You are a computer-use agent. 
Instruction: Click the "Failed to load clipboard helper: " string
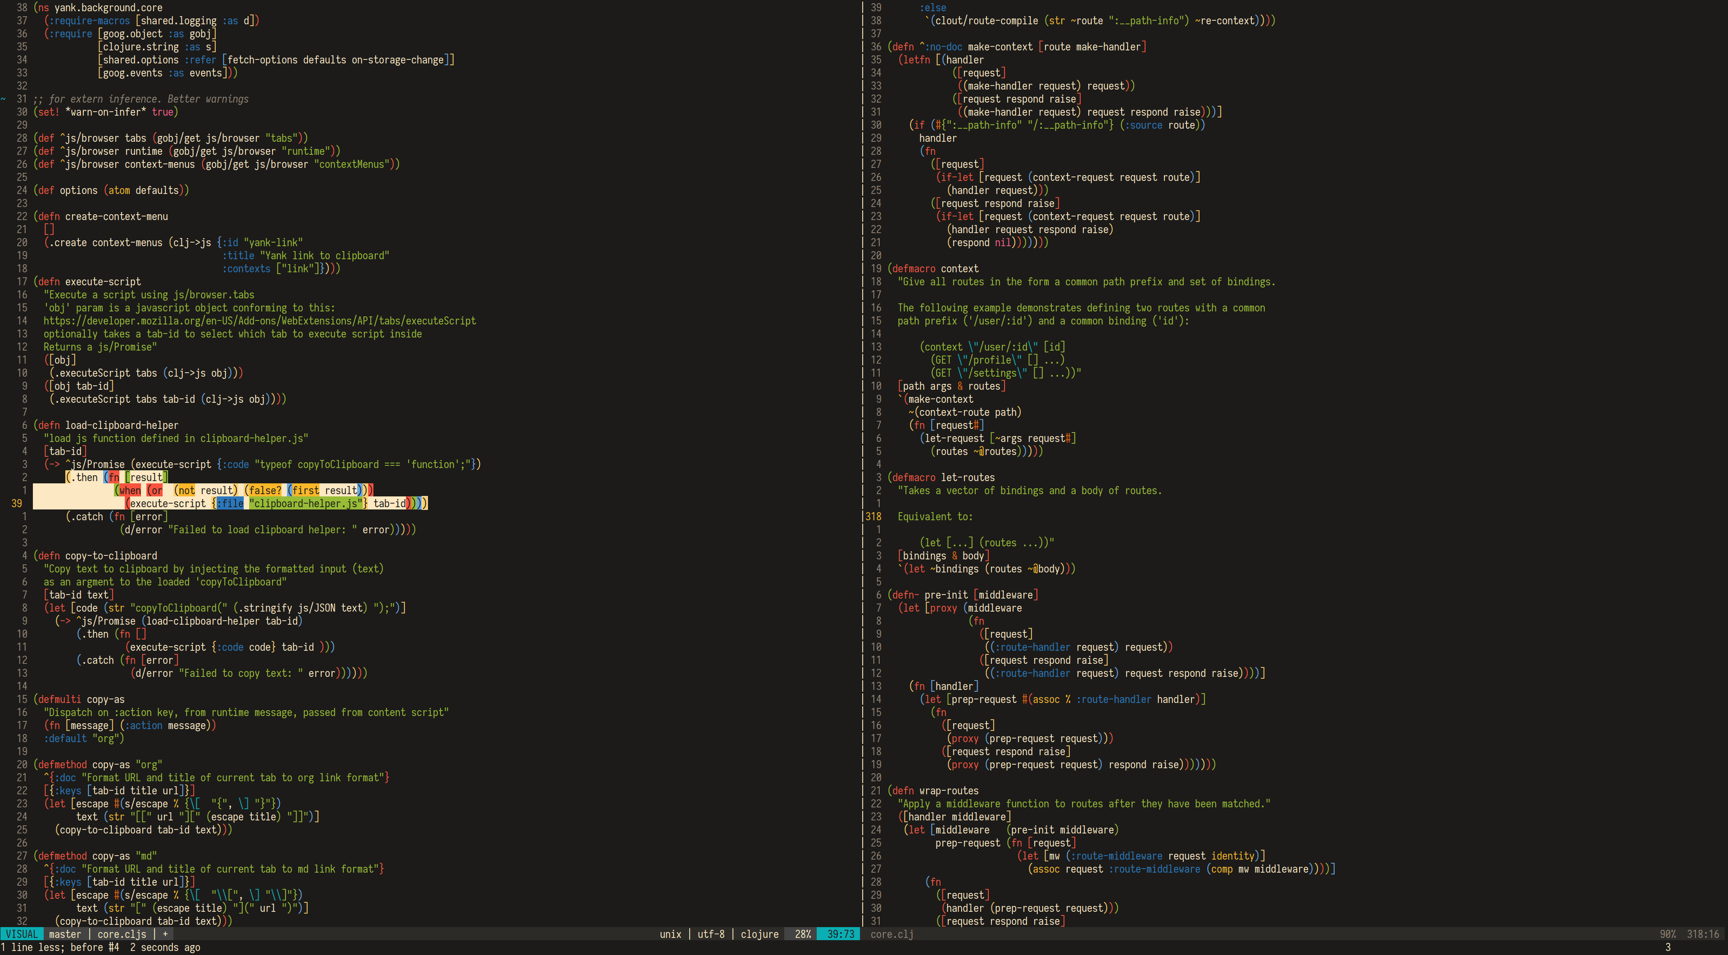[262, 529]
